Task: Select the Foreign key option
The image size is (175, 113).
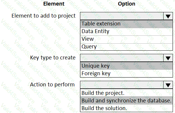Action: click(x=126, y=73)
